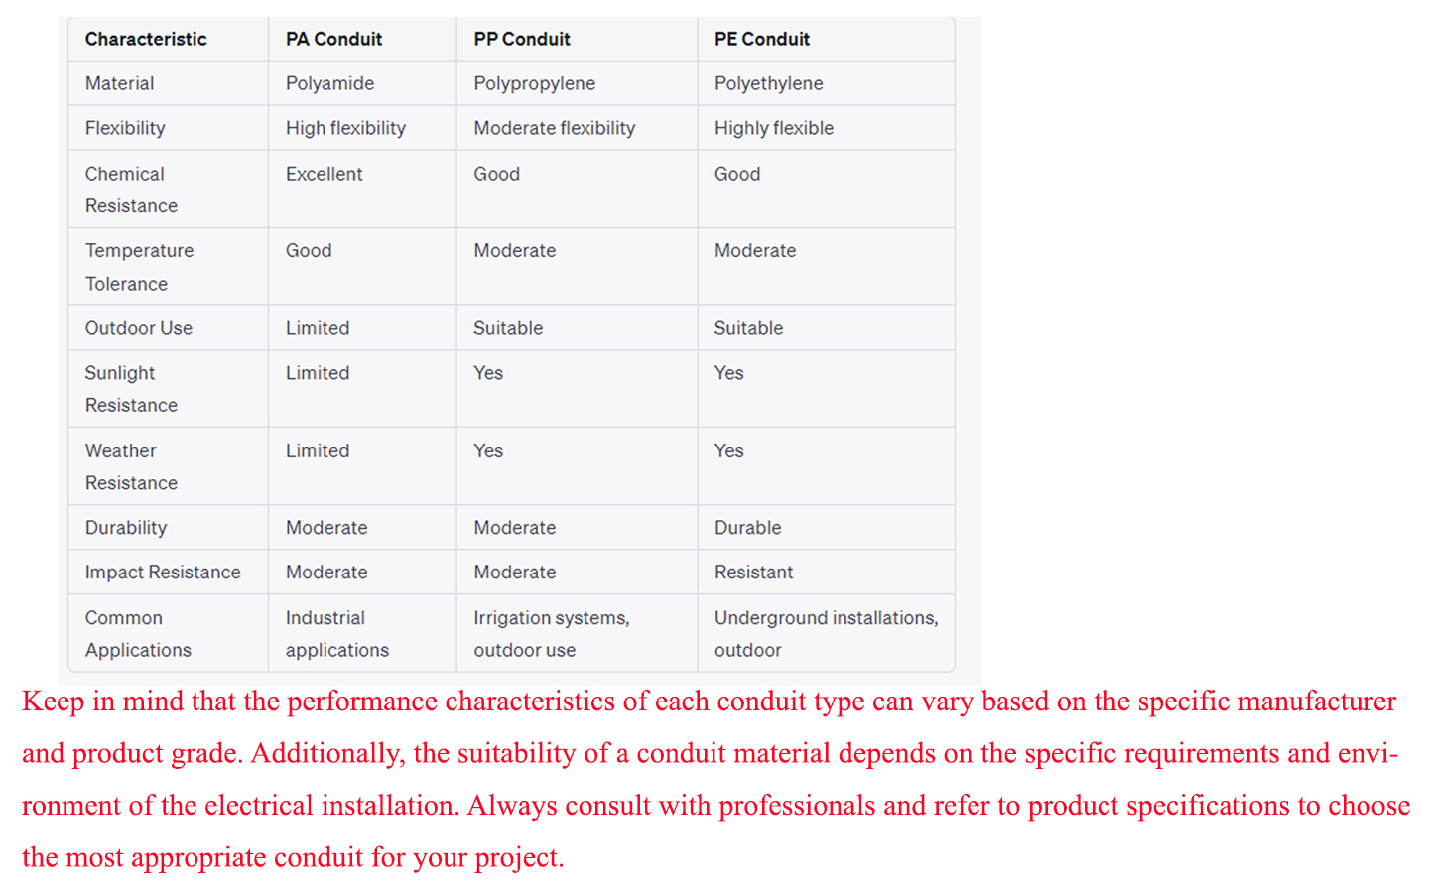Select the Irrigation systems, outdoor use cell

point(551,634)
